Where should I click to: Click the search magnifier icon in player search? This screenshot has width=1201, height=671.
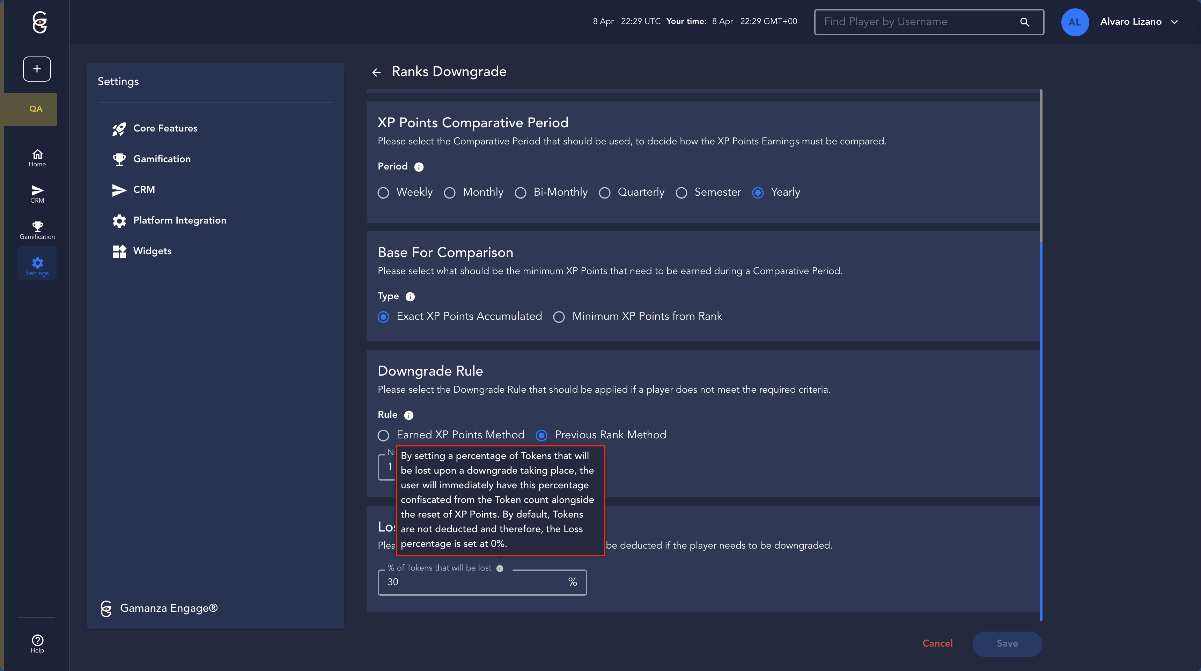[1024, 22]
